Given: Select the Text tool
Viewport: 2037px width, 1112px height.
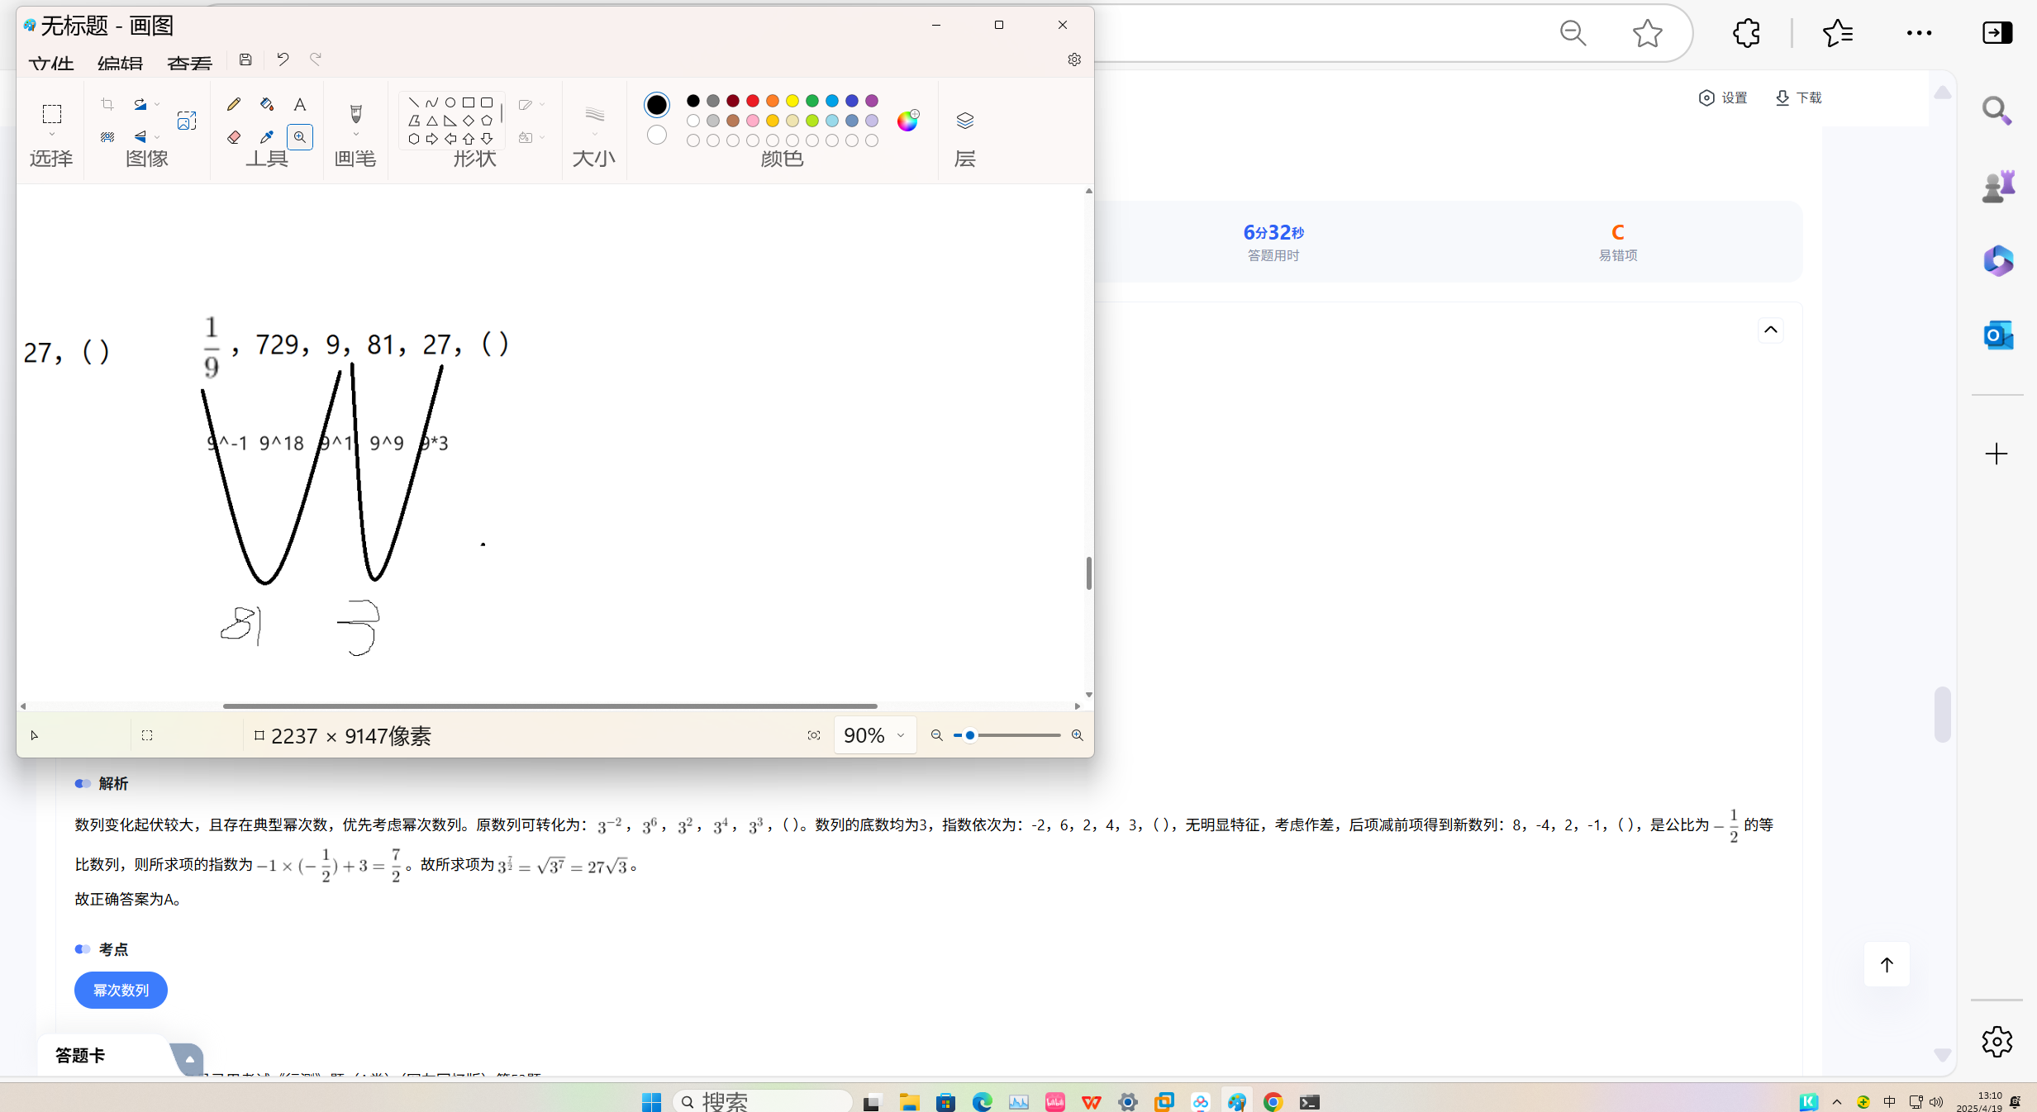Looking at the screenshot, I should tap(300, 104).
